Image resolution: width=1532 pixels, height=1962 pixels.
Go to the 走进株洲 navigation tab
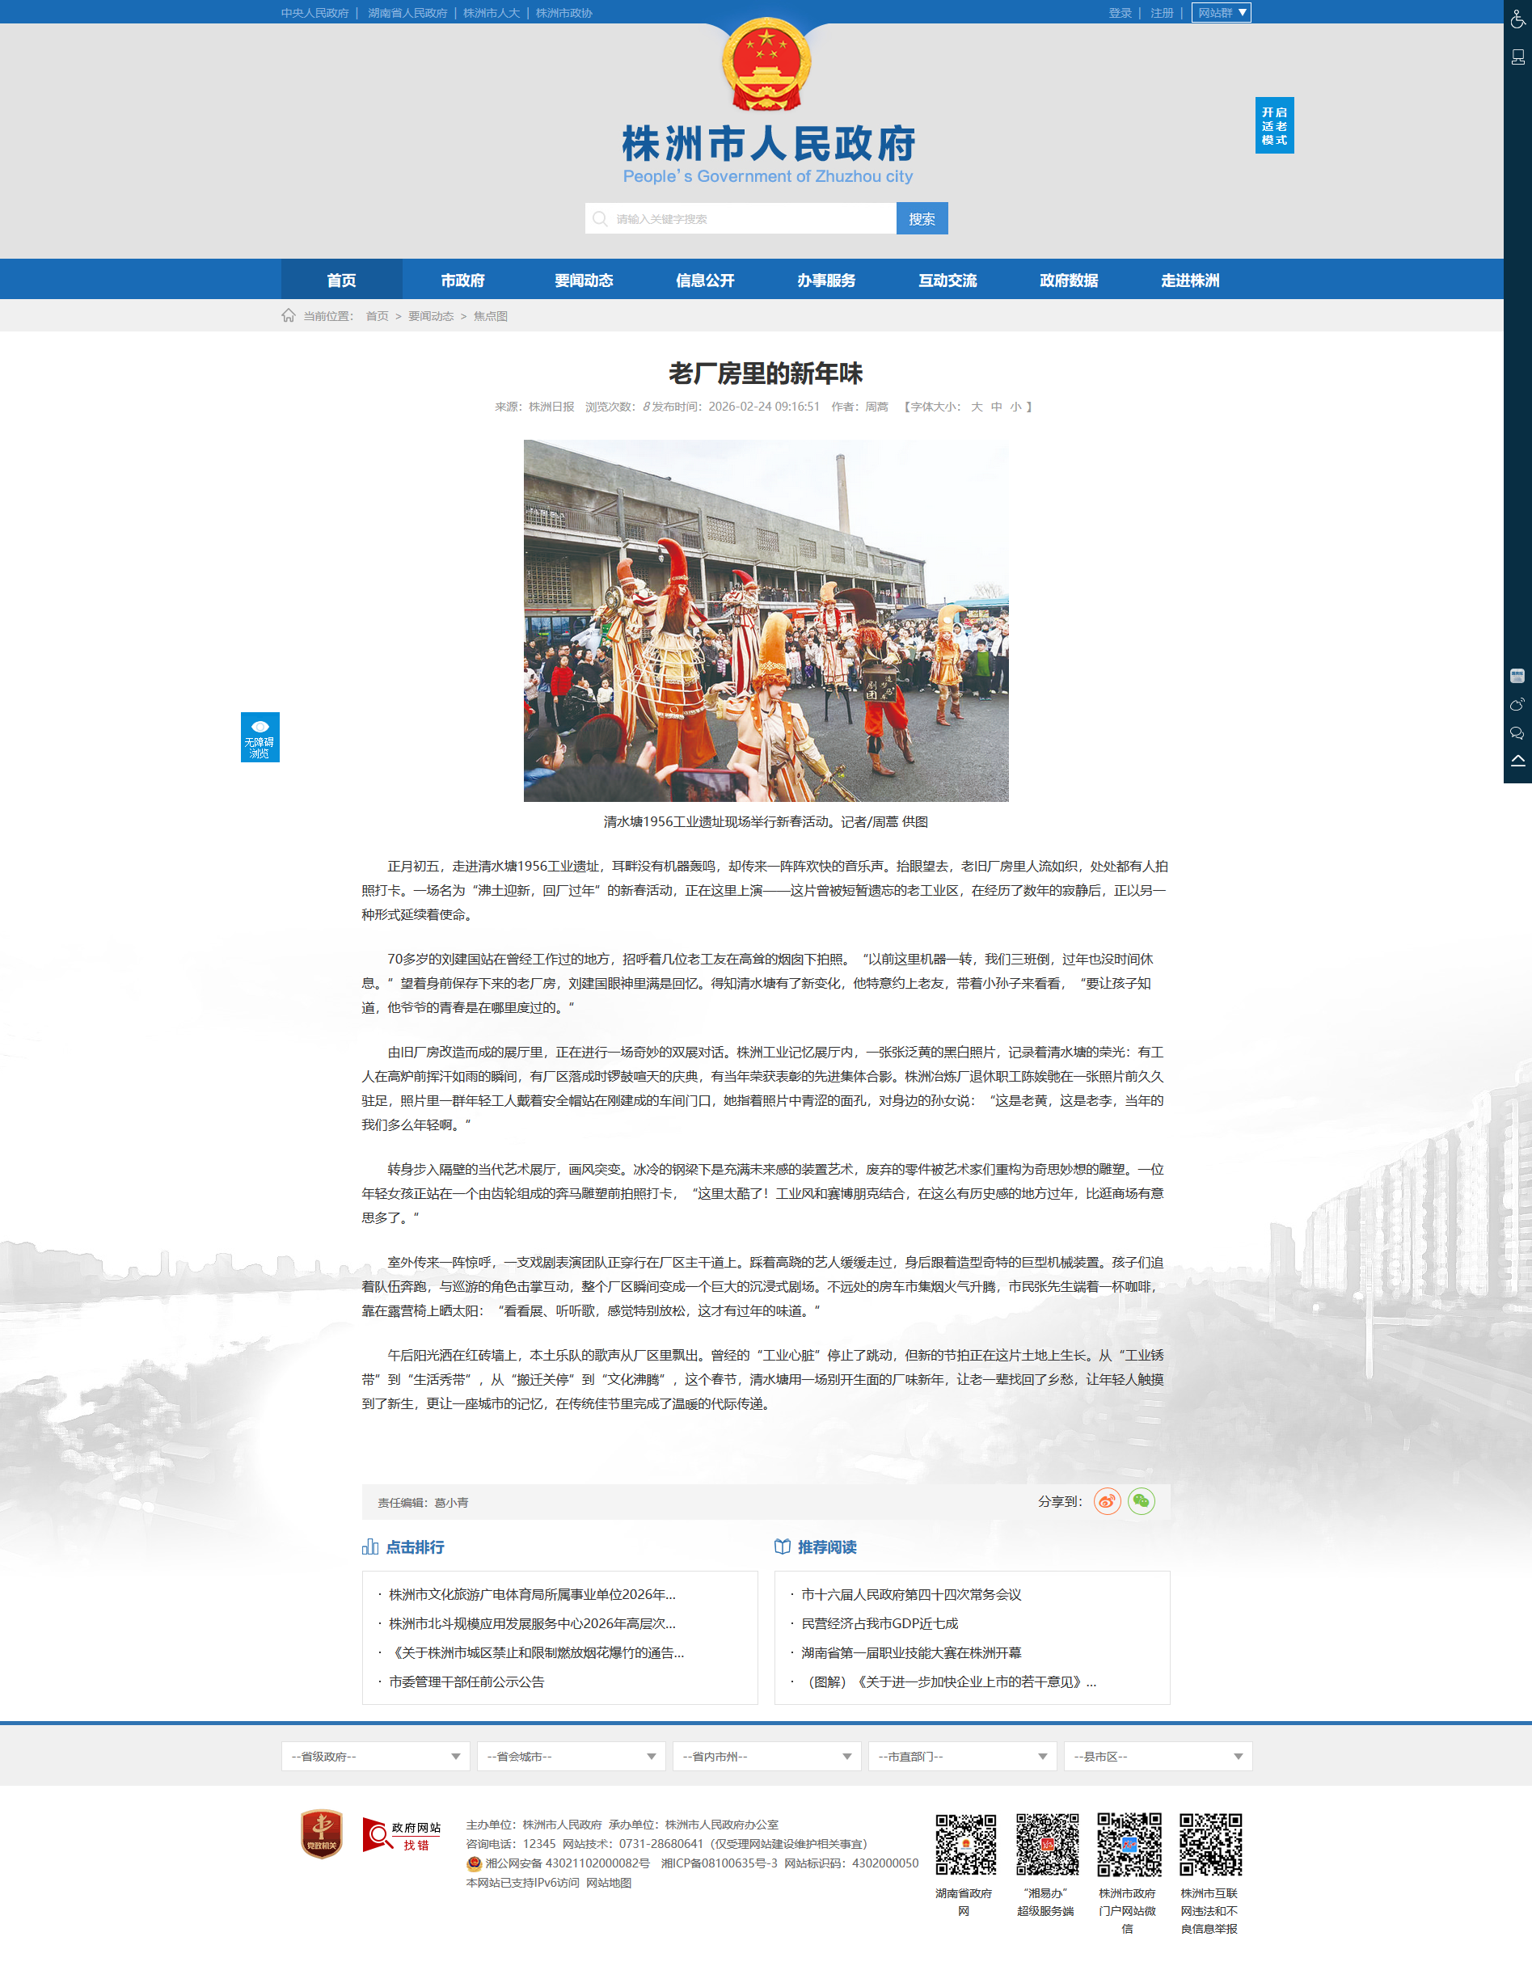coord(1190,281)
